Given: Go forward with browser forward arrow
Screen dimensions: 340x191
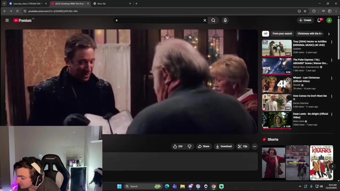Looking at the screenshot, I should click(x=11, y=11).
